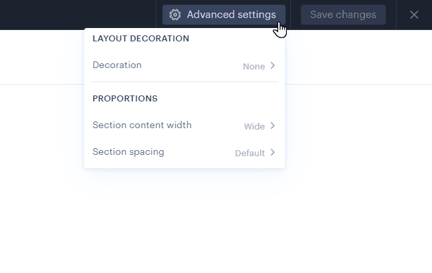Image resolution: width=432 pixels, height=273 pixels.
Task: Select the Decoration label text
Action: click(x=117, y=65)
